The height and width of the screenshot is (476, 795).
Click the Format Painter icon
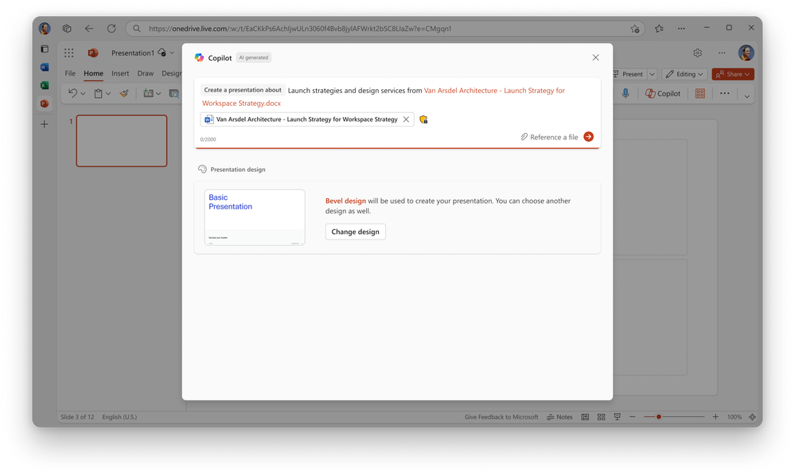click(x=124, y=93)
